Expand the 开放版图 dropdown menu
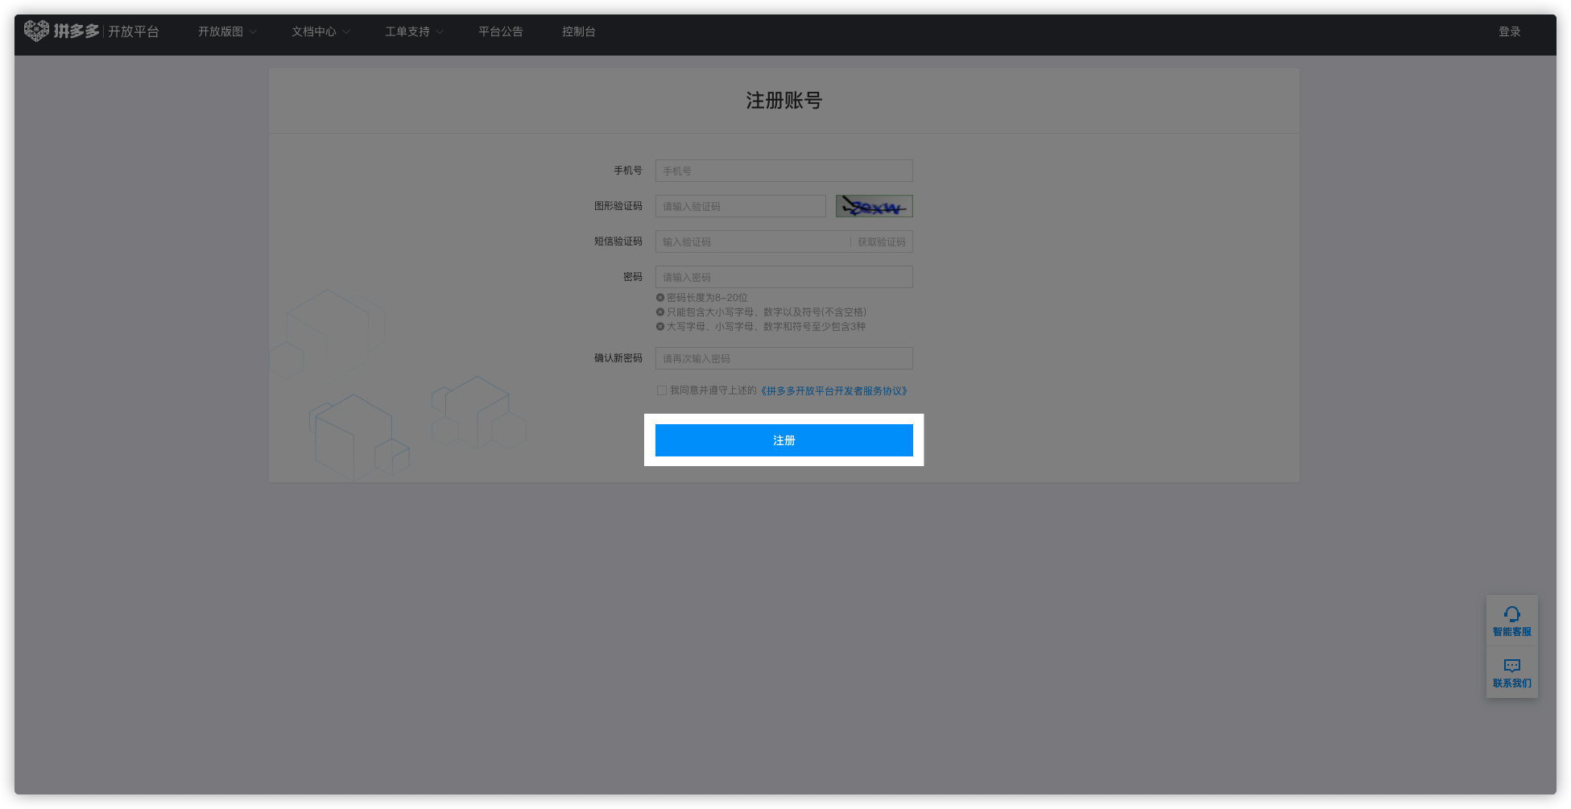The image size is (1571, 809). click(x=226, y=31)
